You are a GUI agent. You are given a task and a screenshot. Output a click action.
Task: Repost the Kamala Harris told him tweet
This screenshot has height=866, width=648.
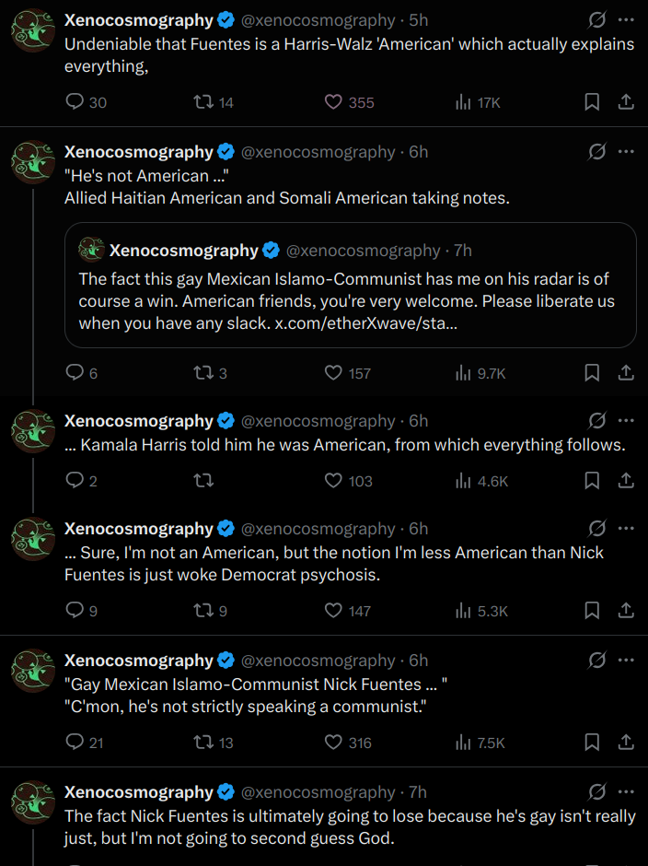204,480
